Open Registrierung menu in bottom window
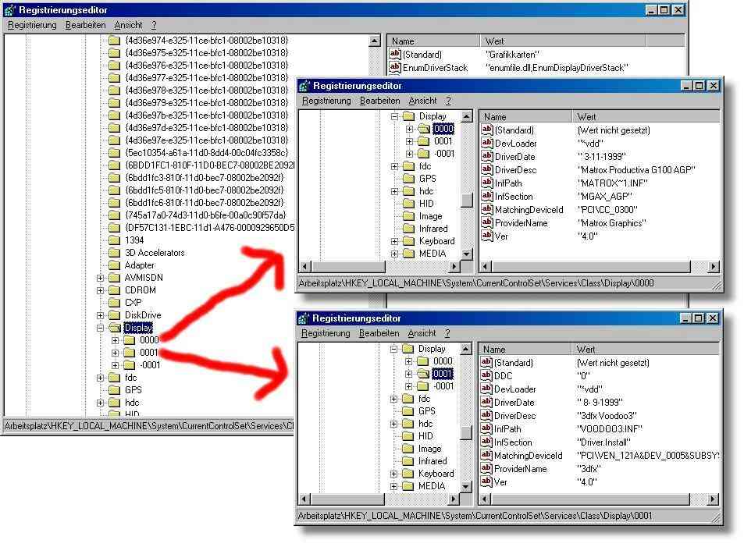 click(x=326, y=333)
